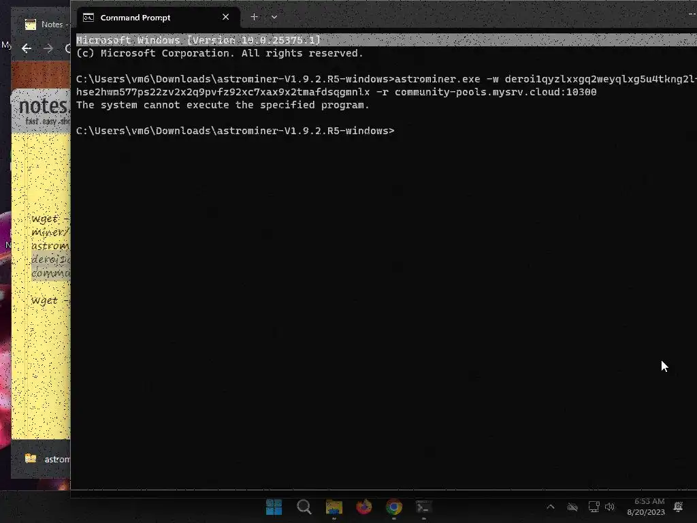Image resolution: width=697 pixels, height=523 pixels.
Task: Open taskbar Search
Action: [x=304, y=507]
